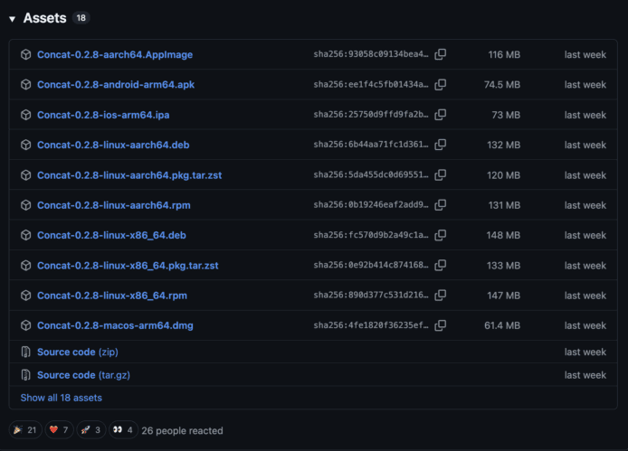Click package icon beside ios-arm64.ipa
Image resolution: width=628 pixels, height=451 pixels.
click(25, 115)
